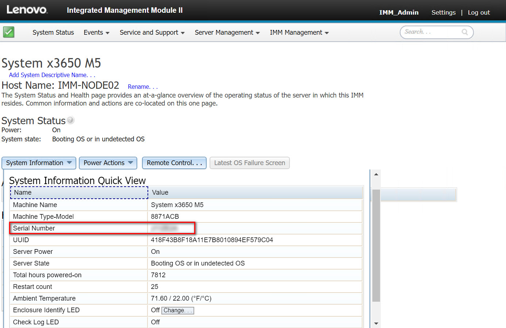Screen dimensions: 506x328
Task: Click the UUID value 418F43B8F18A11E7B8010894EF579C04
Action: point(212,240)
